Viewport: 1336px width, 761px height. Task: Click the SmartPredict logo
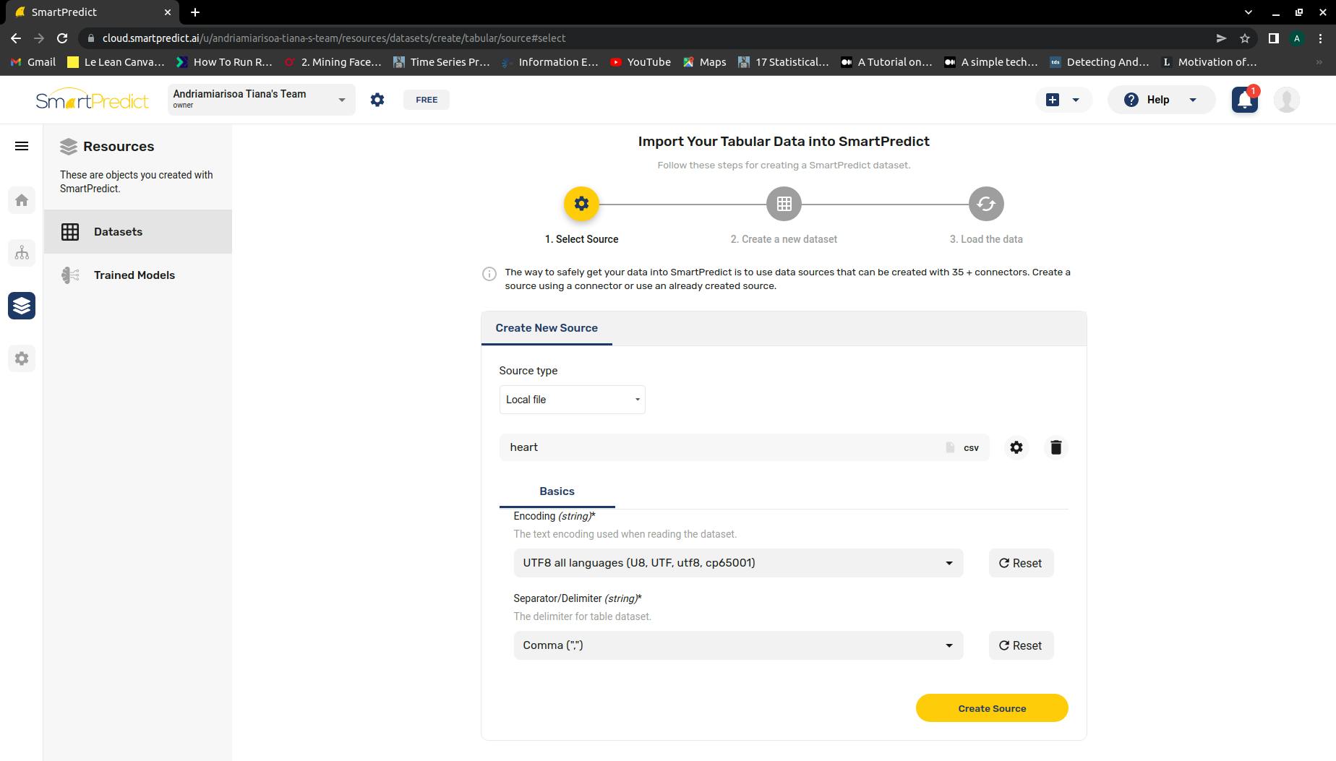[93, 100]
